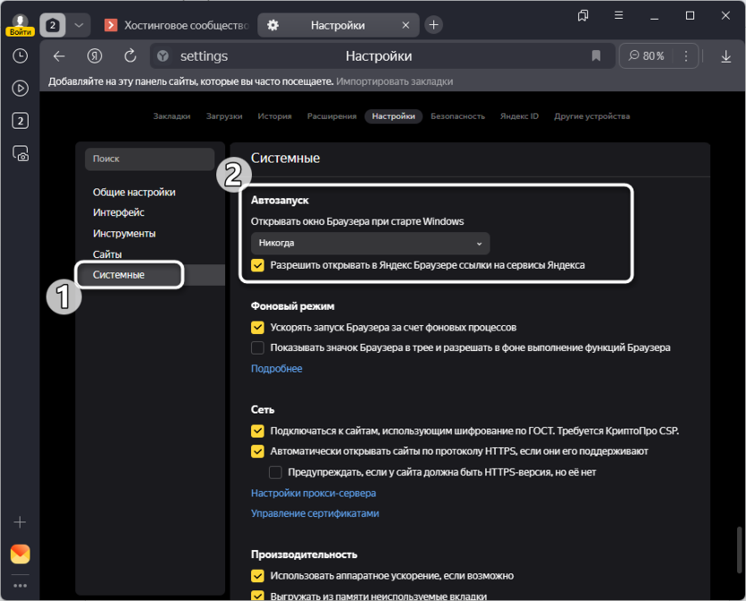Click the back arrow navigation button
The height and width of the screenshot is (601, 746).
[59, 56]
